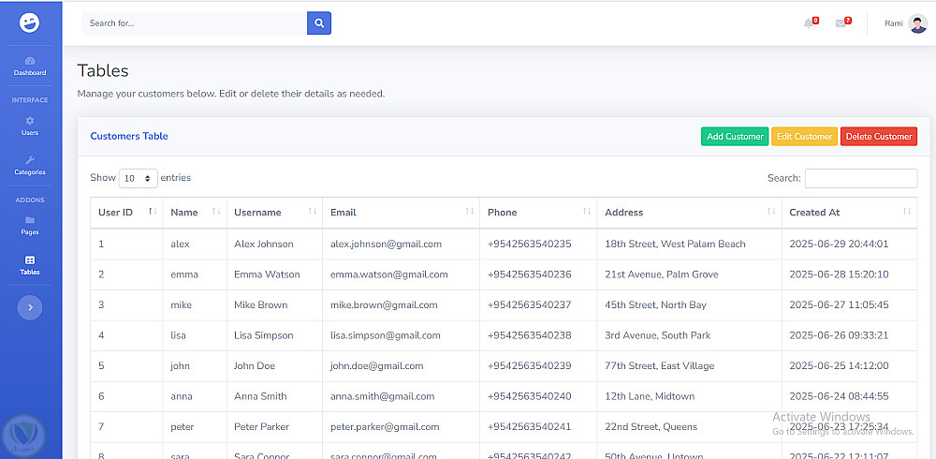Focus the 'Search for...' top bar field
This screenshot has width=936, height=459.
coord(195,23)
